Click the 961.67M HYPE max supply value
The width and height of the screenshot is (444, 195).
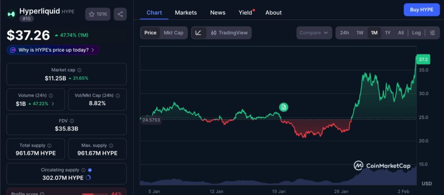point(98,153)
